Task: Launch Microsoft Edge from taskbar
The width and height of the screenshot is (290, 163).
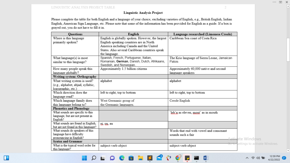Action: pos(121,158)
